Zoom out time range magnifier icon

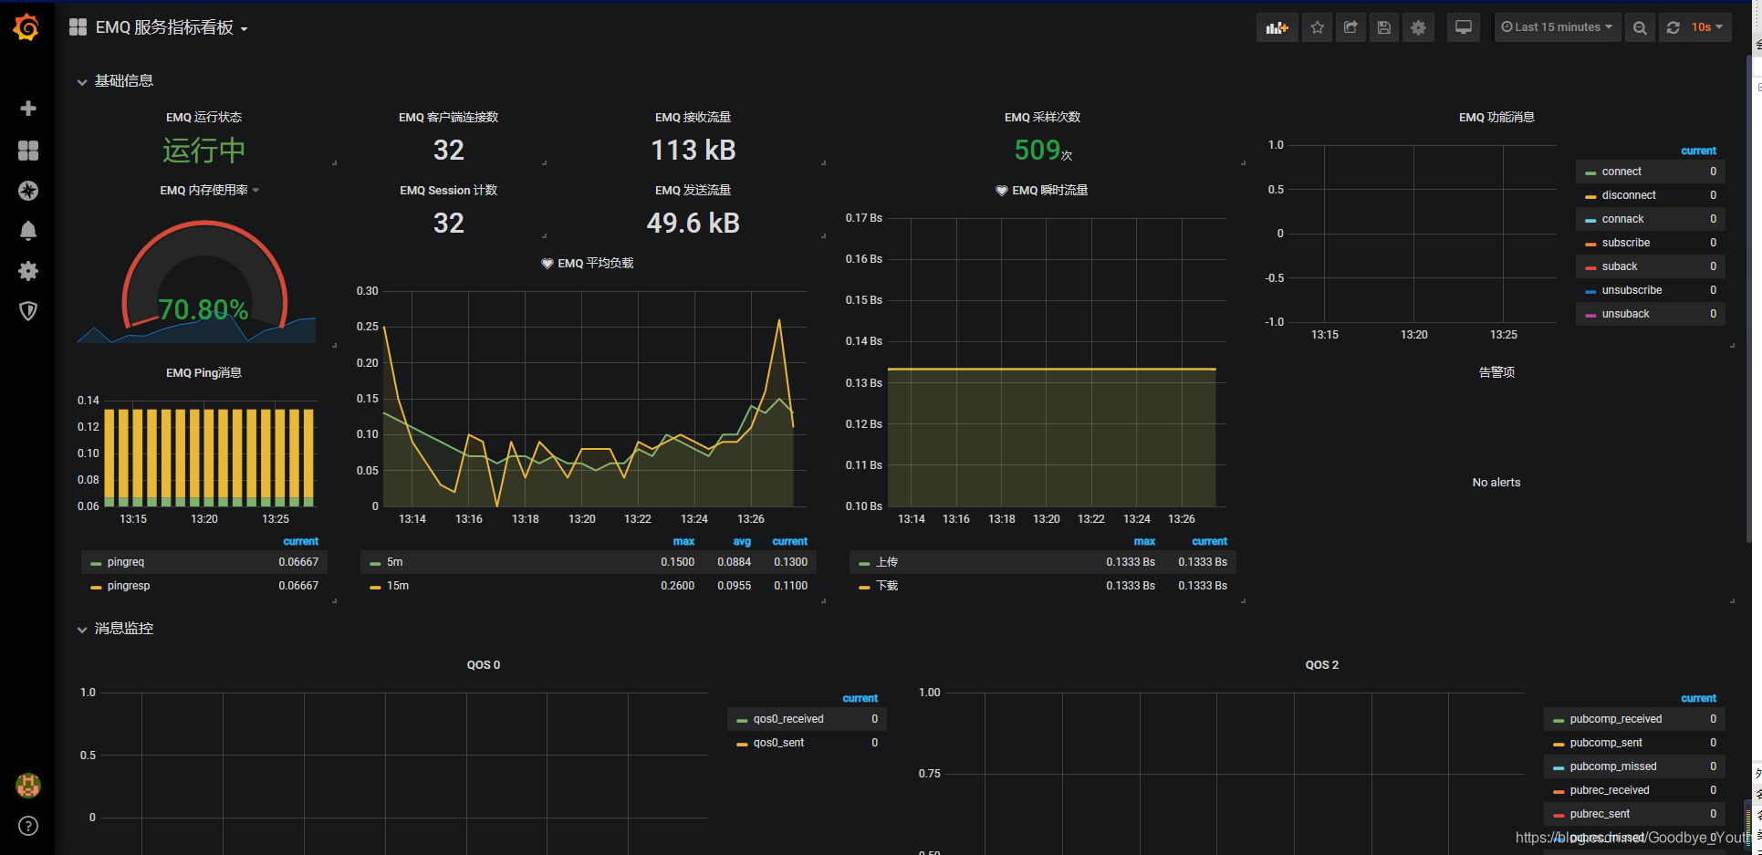(1640, 27)
